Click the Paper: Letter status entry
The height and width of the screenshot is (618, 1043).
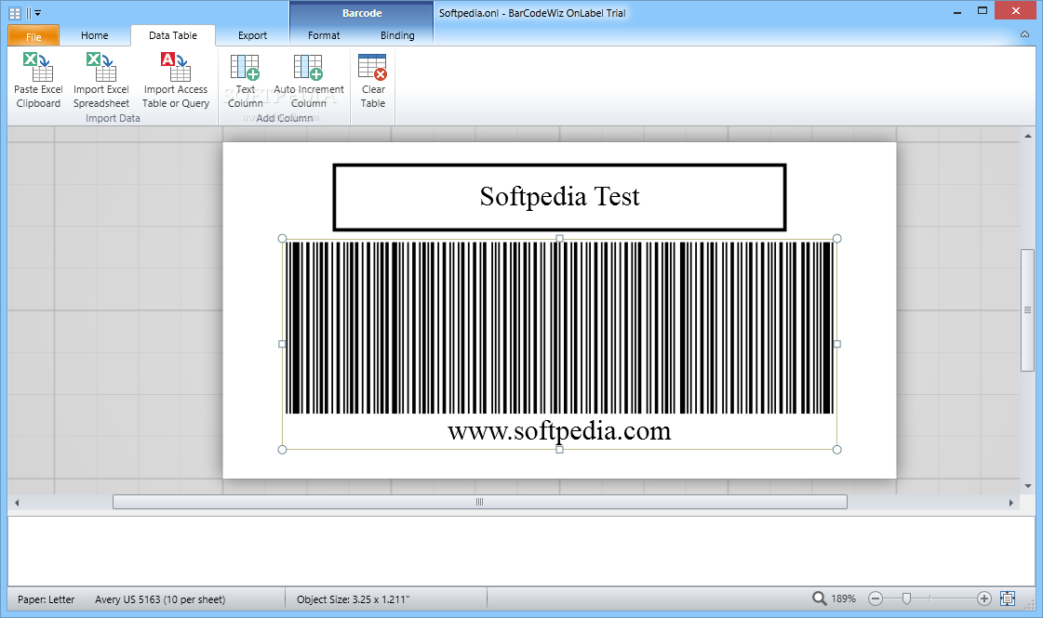46,599
